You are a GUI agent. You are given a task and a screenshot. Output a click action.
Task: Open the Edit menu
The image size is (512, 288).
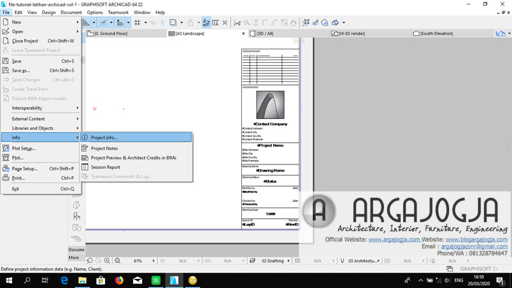pyautogui.click(x=19, y=12)
